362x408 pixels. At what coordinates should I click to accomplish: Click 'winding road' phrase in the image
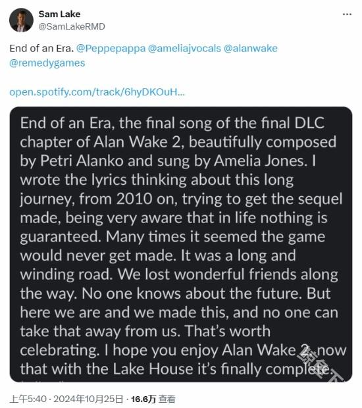[66, 275]
